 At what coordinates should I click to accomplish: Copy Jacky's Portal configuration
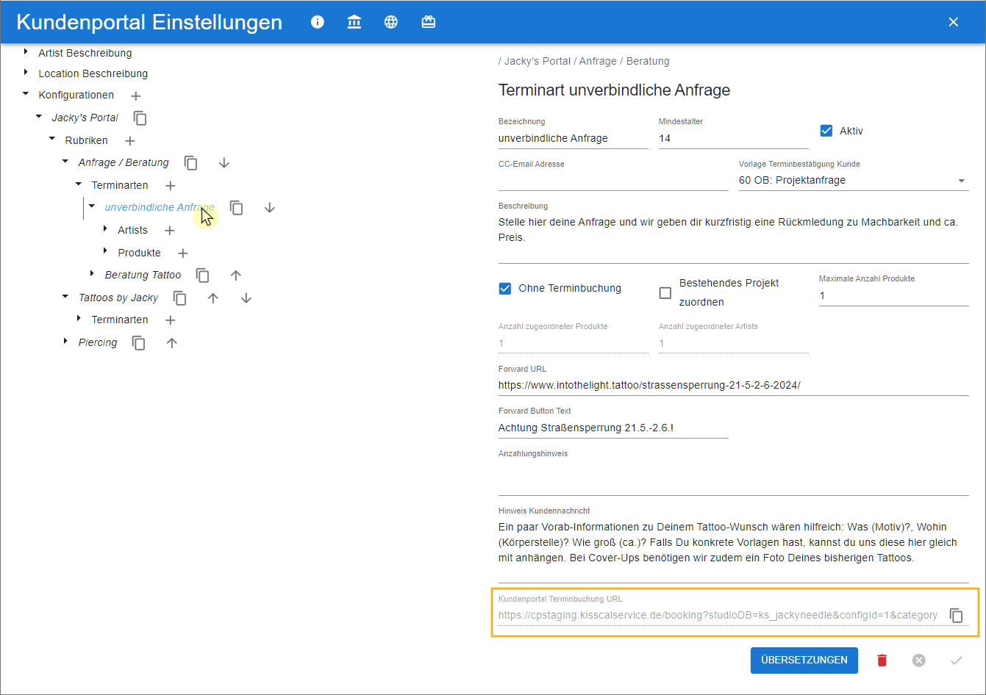tap(140, 118)
